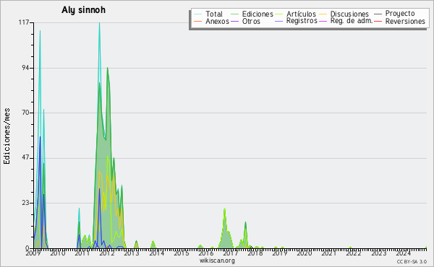The image size is (434, 267).
Task: Click the red Reversiones legend line swatch
Action: (378, 21)
